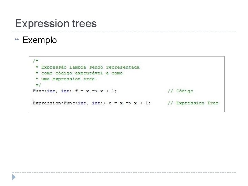Click the "Exemplo" bullet text
This screenshot has height=186, width=248.
pyautogui.click(x=39, y=40)
